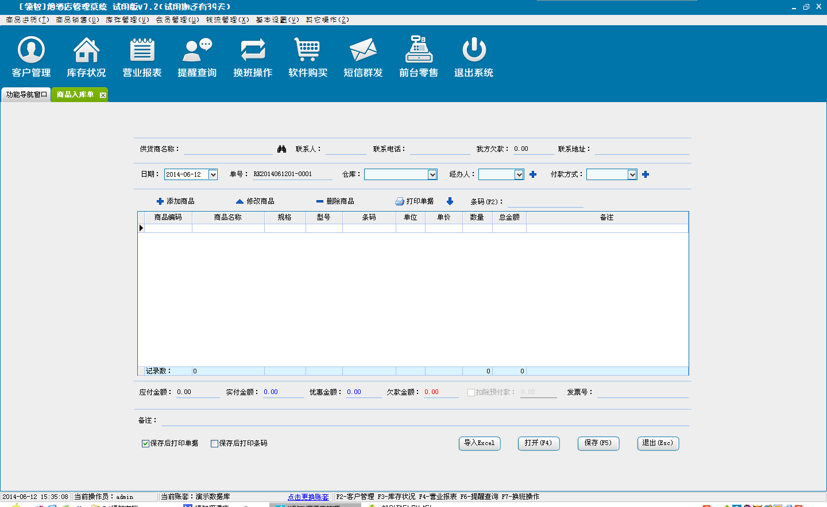Switch to the 功能导航窗口 tab
This screenshot has height=507, width=827.
[x=26, y=95]
